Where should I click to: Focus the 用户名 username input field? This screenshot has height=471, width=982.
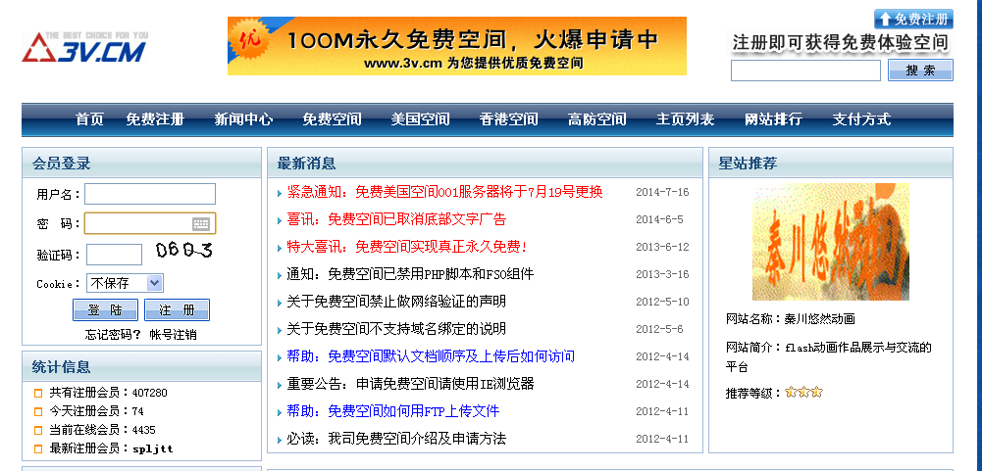[x=150, y=194]
